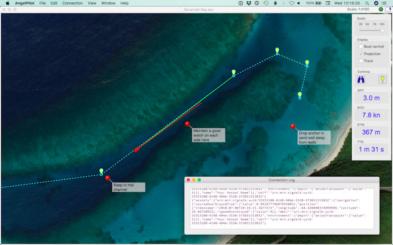Click the green connection status indicator
393x245 pixels.
pyautogui.click(x=381, y=9)
